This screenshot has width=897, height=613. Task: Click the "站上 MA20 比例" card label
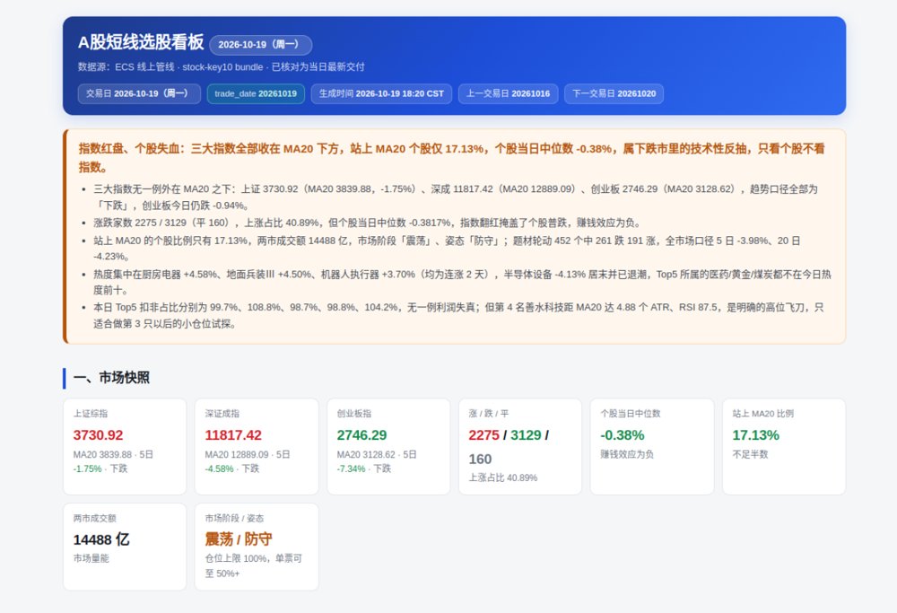763,413
